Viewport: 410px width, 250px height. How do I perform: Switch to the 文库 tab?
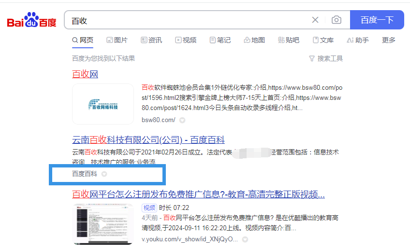click(323, 40)
